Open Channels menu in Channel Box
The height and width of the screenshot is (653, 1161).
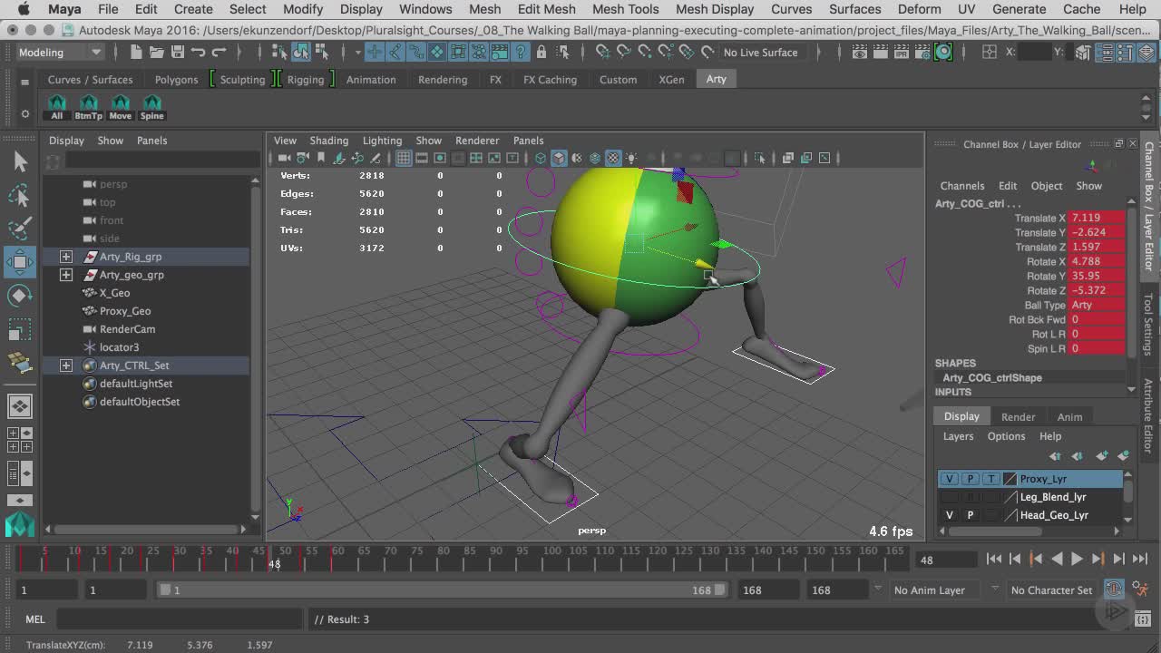pos(962,186)
